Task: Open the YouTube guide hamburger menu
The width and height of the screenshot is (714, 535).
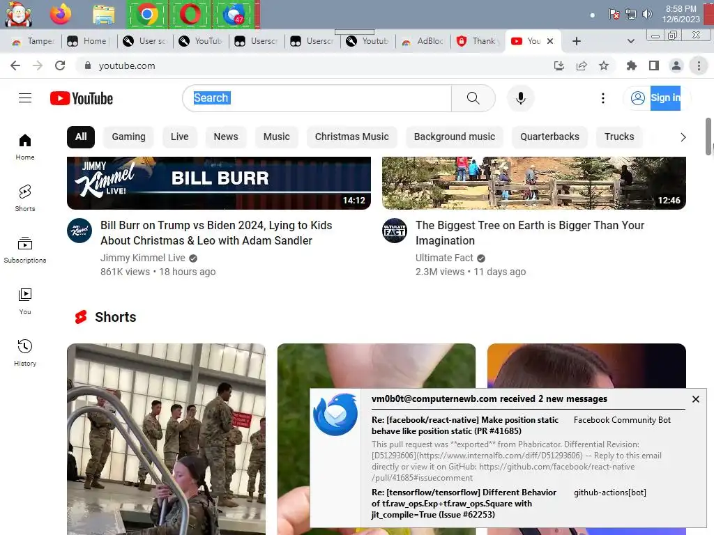Action: pyautogui.click(x=25, y=98)
